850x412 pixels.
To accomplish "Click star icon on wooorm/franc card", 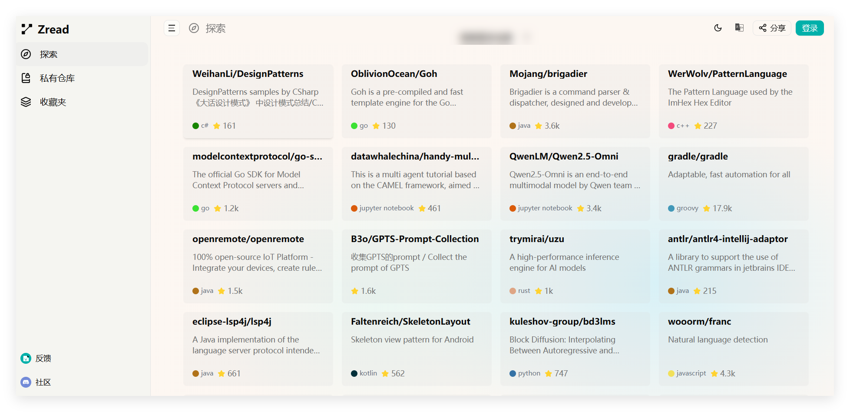I will coord(714,373).
